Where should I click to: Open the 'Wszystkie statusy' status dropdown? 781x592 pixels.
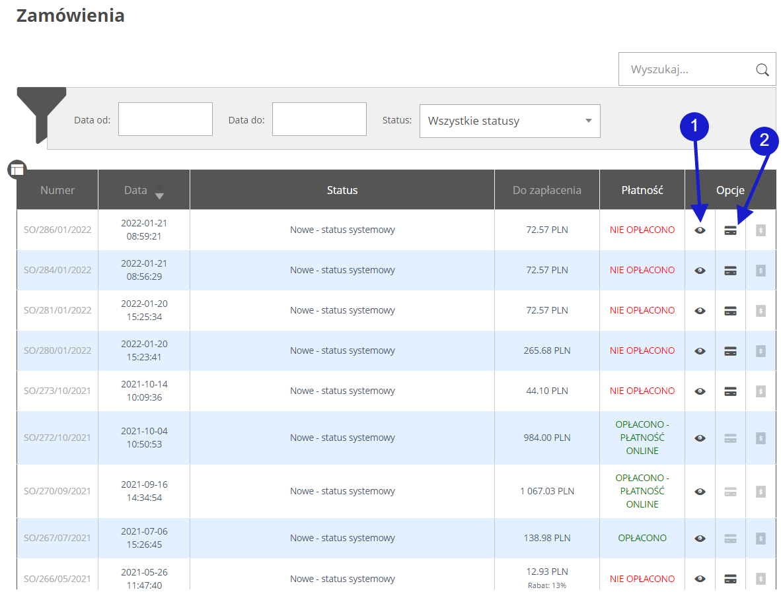(x=509, y=121)
